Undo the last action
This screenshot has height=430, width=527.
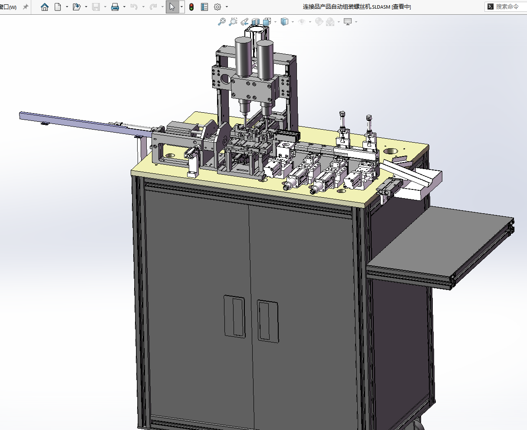tap(134, 7)
